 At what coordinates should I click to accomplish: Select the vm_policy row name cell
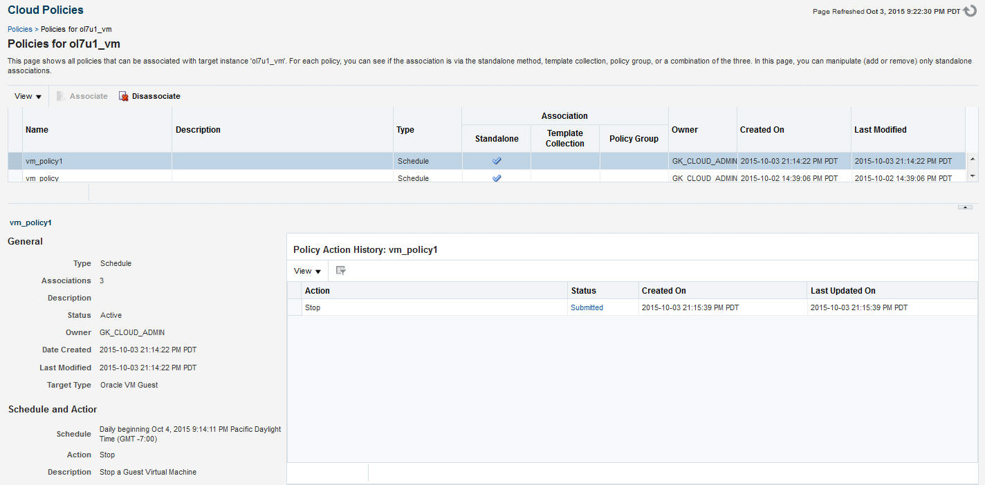[97, 178]
